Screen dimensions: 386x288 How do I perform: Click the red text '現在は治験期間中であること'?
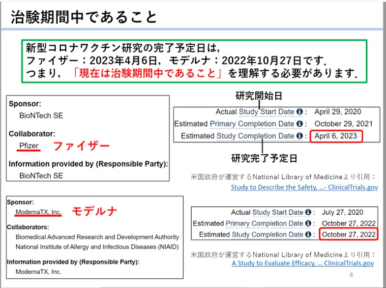[147, 73]
